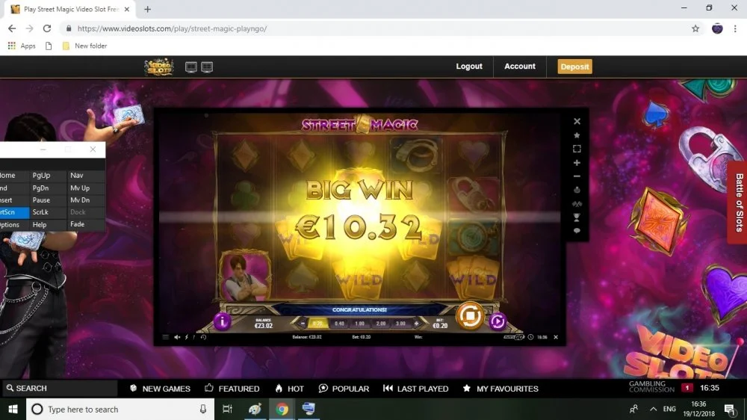Image resolution: width=747 pixels, height=420 pixels.
Task: Open FEATURED games category
Action: 232,389
